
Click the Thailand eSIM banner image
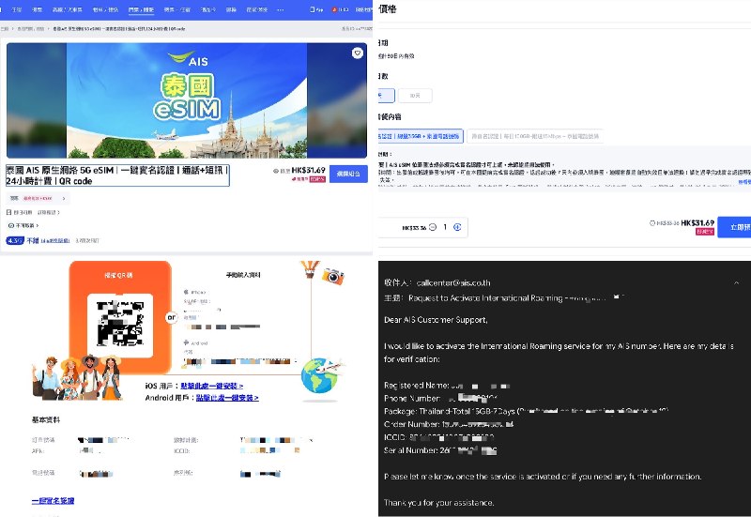coord(187,100)
